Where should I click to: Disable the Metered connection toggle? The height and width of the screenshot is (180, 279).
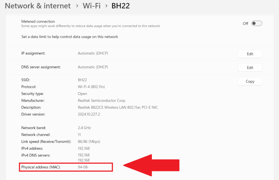256,23
